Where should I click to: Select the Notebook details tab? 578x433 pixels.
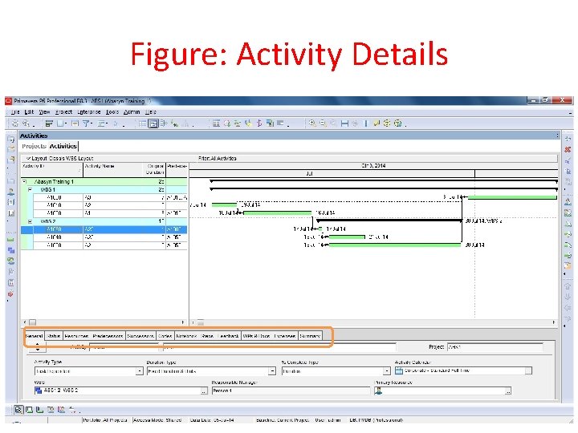186,336
